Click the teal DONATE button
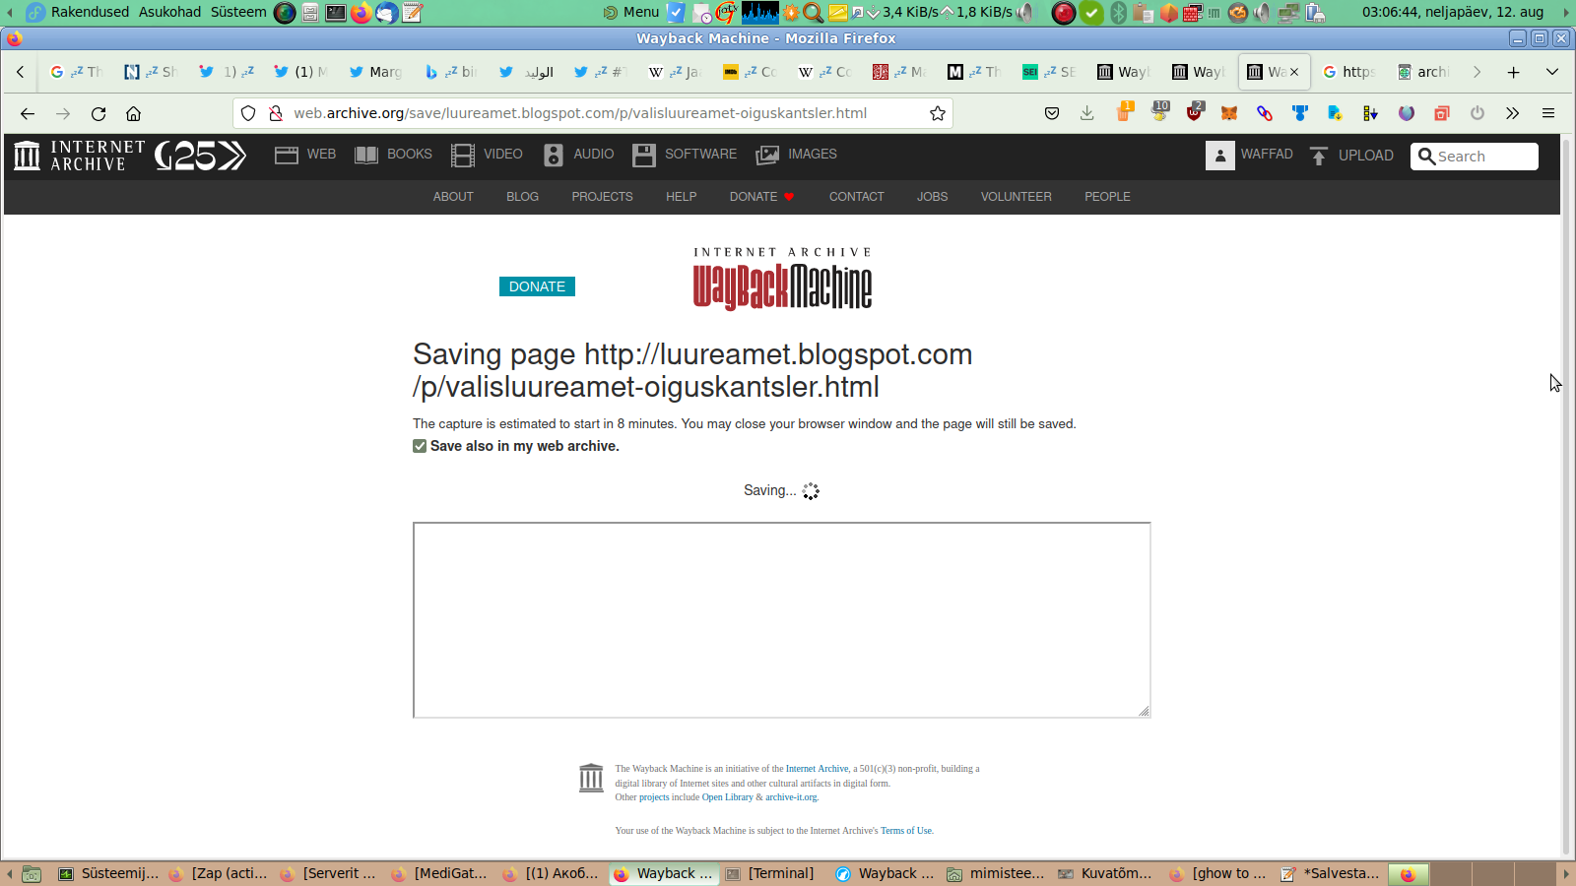This screenshot has width=1576, height=886. click(537, 286)
